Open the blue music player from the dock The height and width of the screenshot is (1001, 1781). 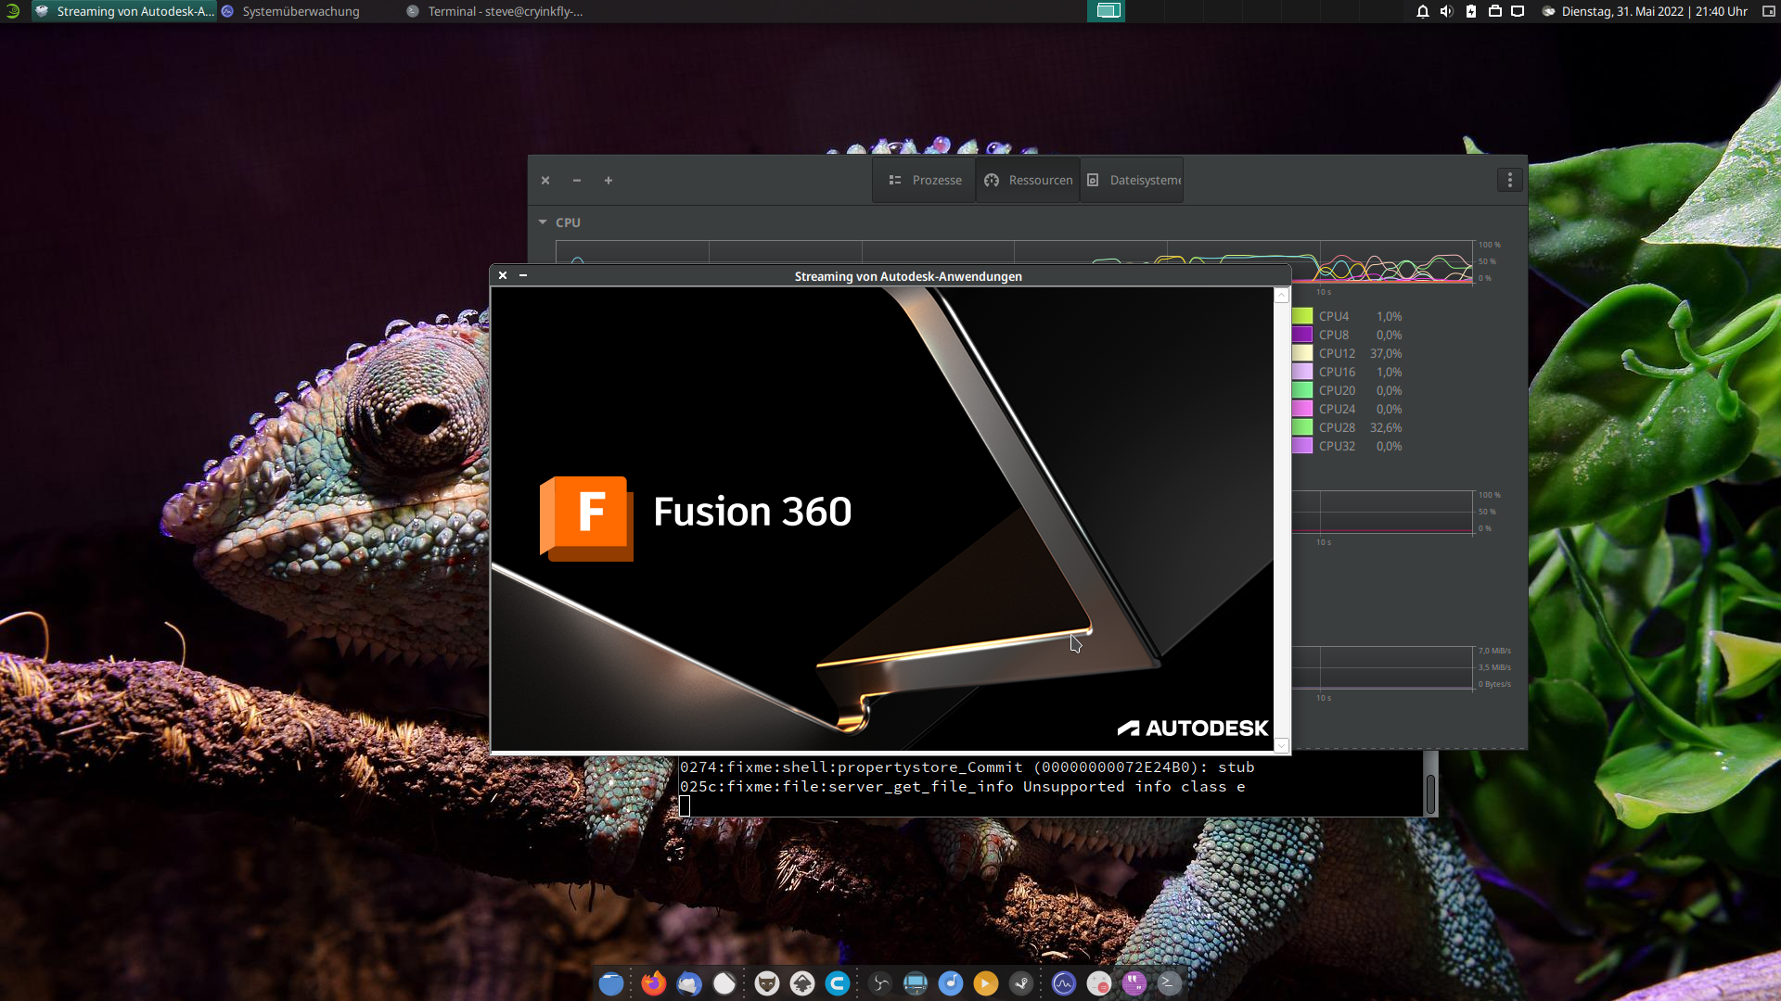coord(951,983)
